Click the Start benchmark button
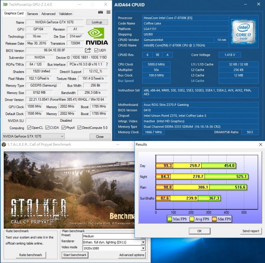The height and width of the screenshot is (263, 265). [75, 255]
